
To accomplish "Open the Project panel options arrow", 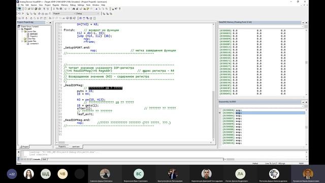I will tap(47, 22).
